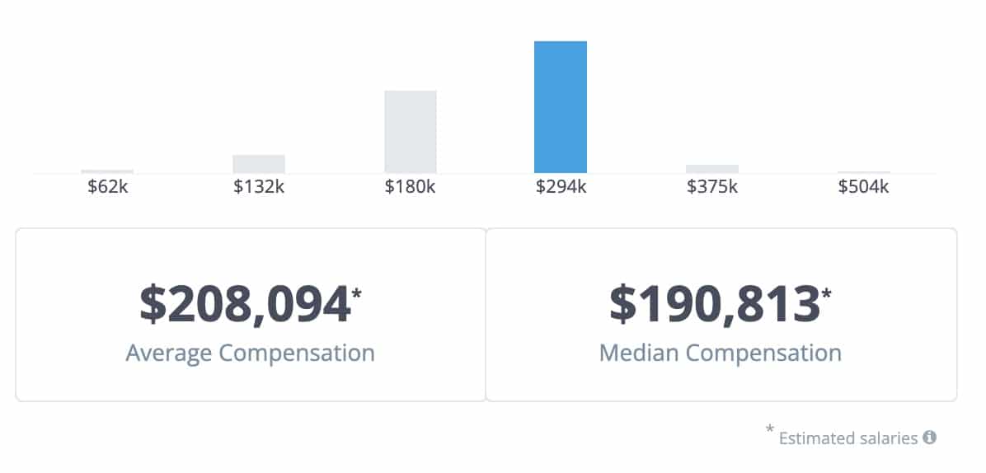Click the $190,813 median figure

point(715,304)
